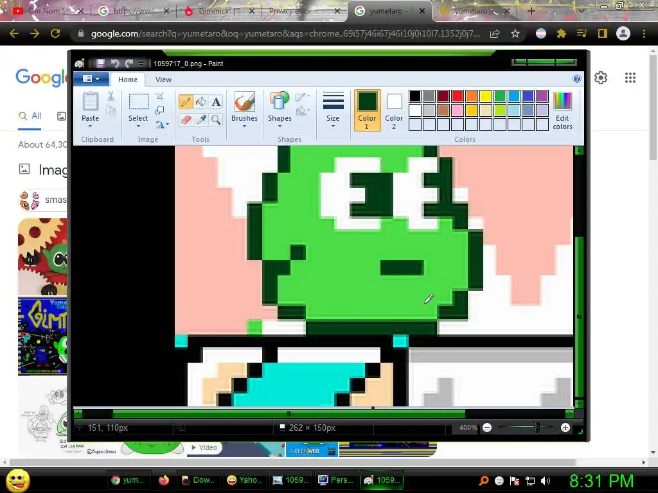
Task: Open Google settings gear icon
Action: 601,78
